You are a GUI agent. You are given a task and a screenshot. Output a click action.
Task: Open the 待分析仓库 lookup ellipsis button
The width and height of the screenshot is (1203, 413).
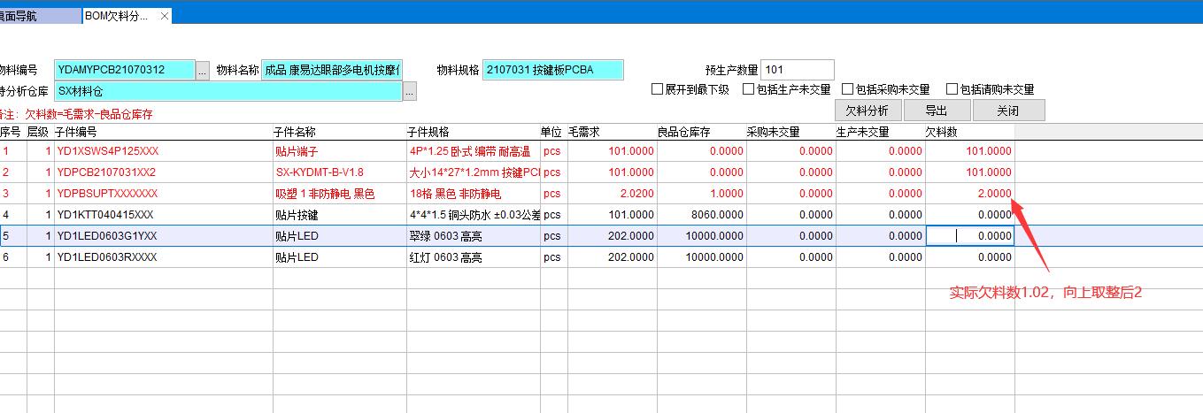click(x=410, y=91)
